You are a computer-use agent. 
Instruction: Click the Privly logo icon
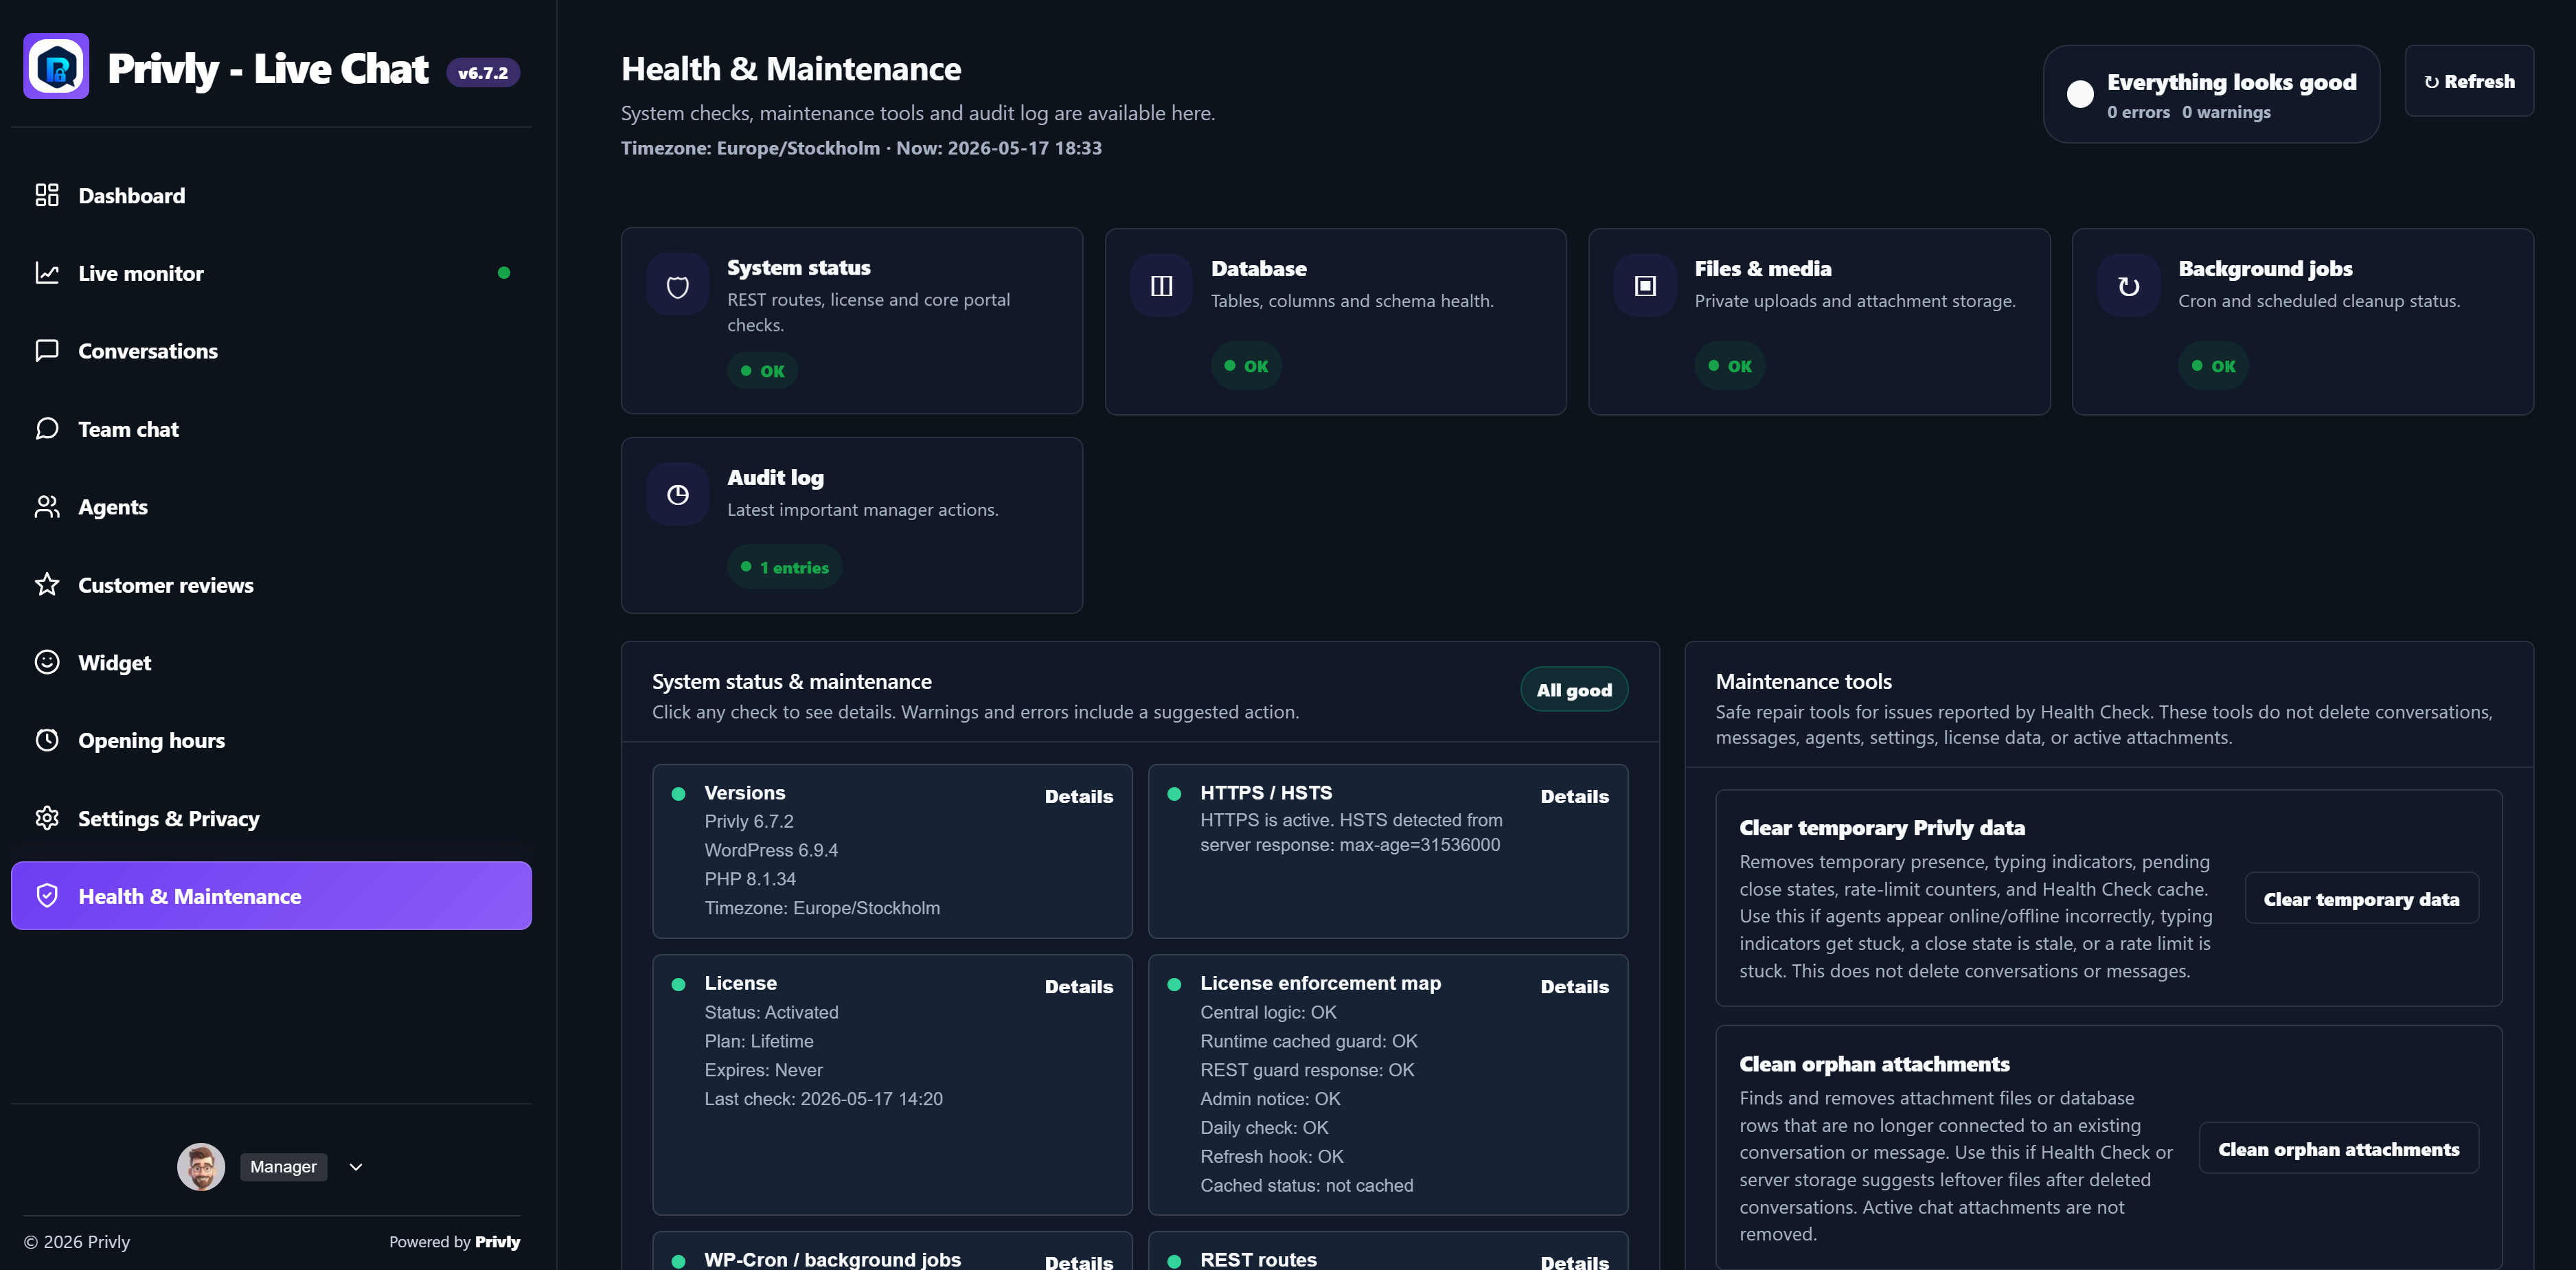56,67
